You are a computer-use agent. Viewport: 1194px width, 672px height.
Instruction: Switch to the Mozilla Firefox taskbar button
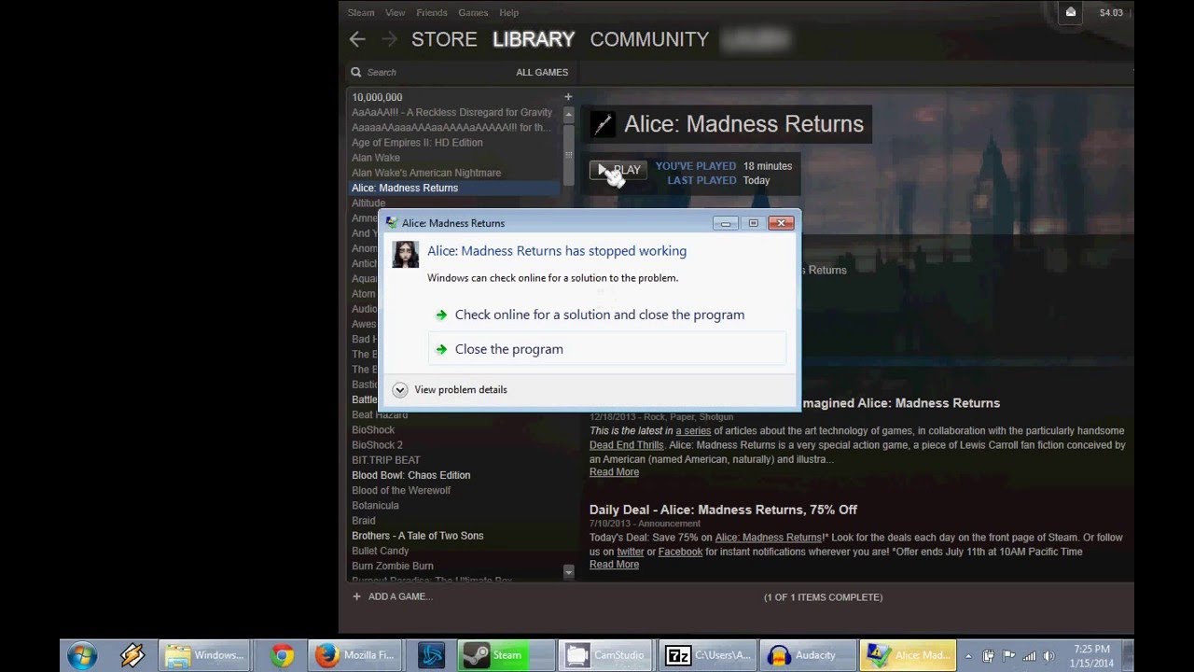(354, 655)
